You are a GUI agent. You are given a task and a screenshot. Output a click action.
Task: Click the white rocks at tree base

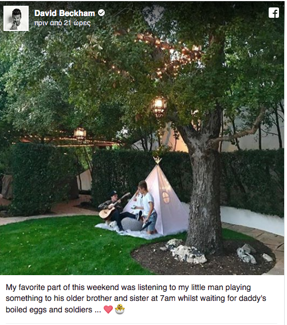187,252
